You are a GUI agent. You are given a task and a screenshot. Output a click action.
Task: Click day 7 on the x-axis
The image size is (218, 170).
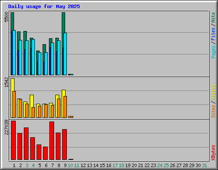52,165
